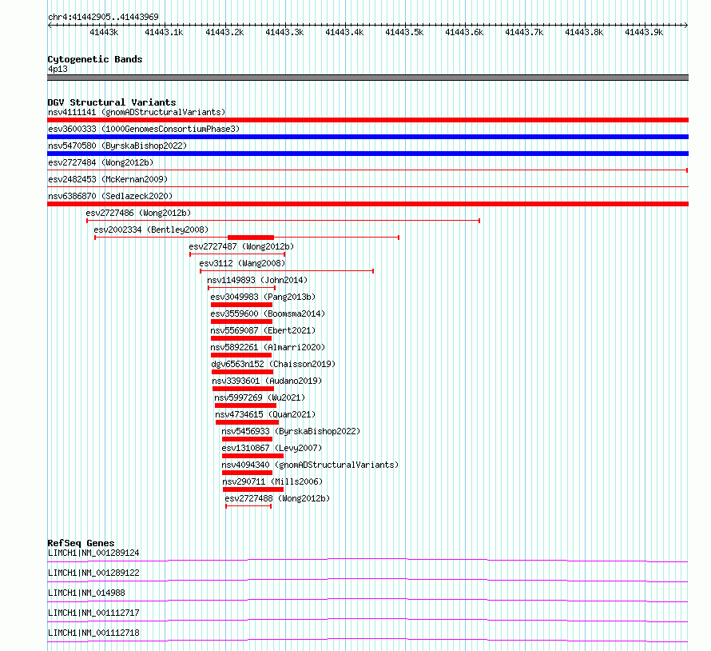Open nsv5892261 (Almarri2020) variant

coord(268,347)
